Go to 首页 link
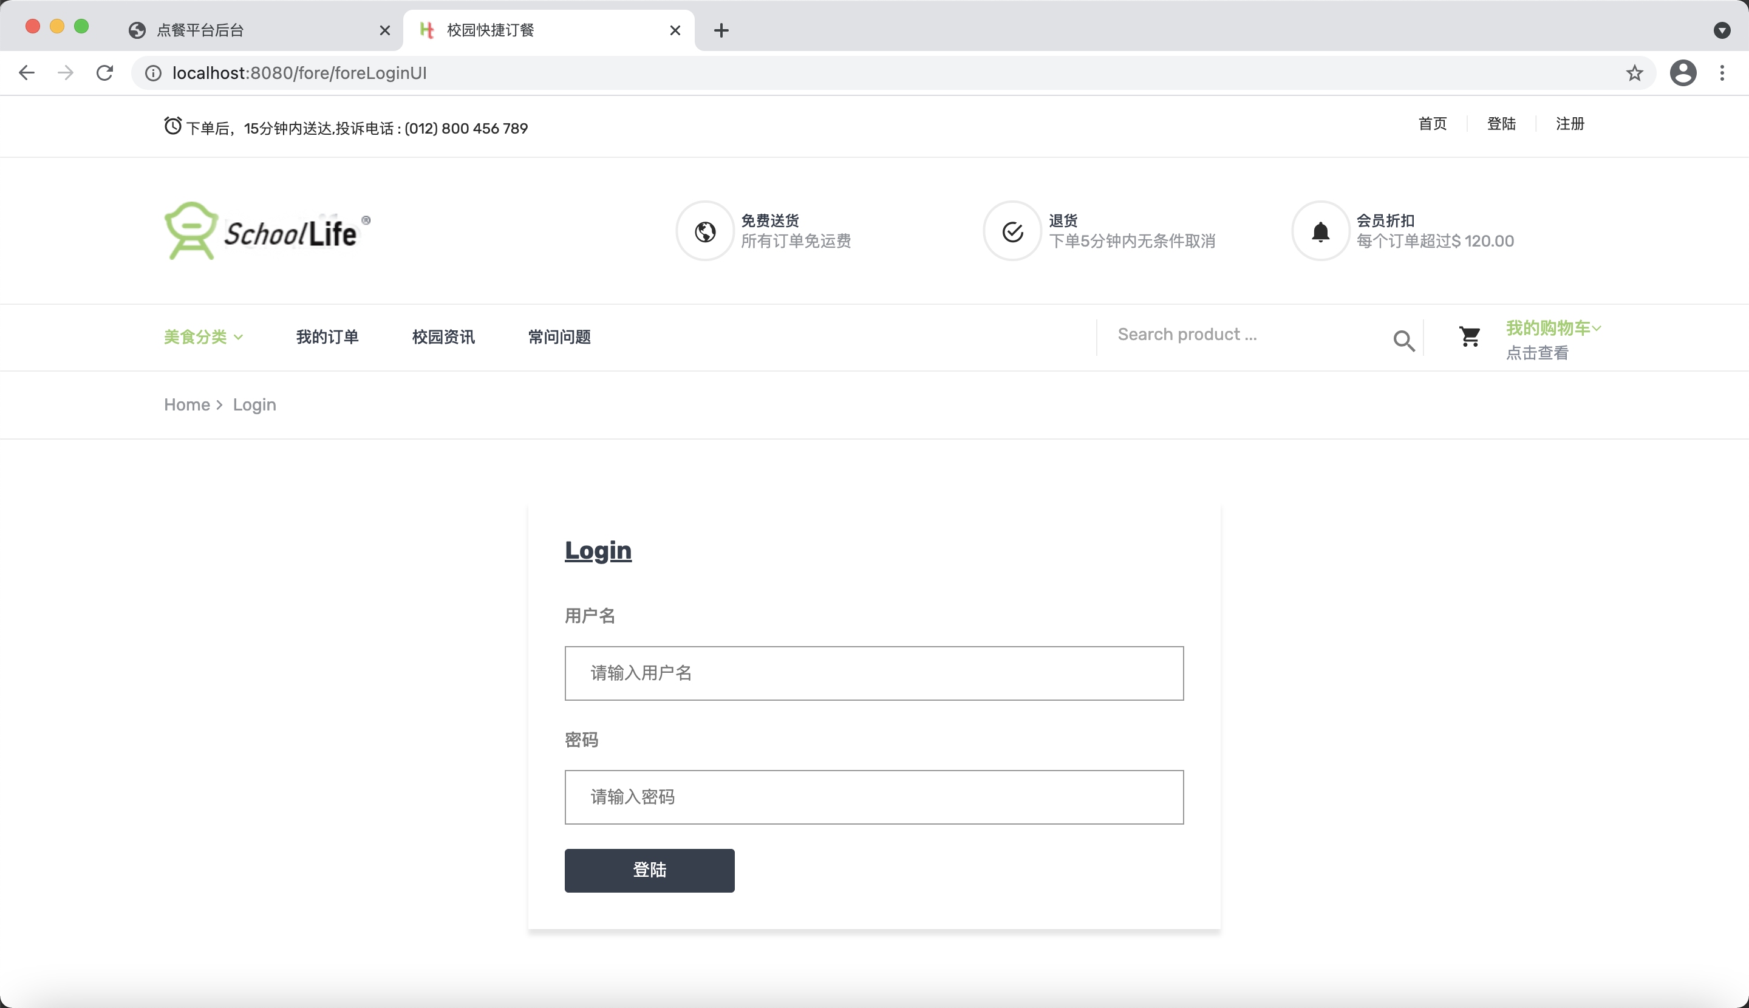Screen dimensions: 1749x1008 tap(1432, 124)
